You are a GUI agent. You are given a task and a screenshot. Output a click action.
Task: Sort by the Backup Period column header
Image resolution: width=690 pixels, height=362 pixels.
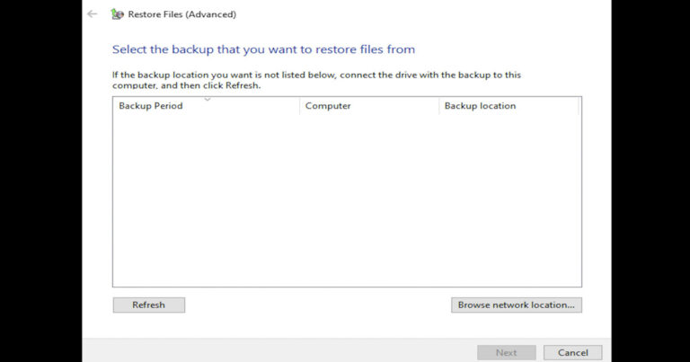click(206, 106)
